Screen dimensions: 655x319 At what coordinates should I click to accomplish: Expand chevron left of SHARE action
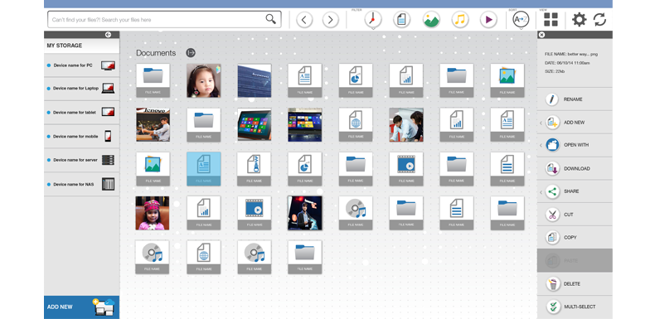541,191
